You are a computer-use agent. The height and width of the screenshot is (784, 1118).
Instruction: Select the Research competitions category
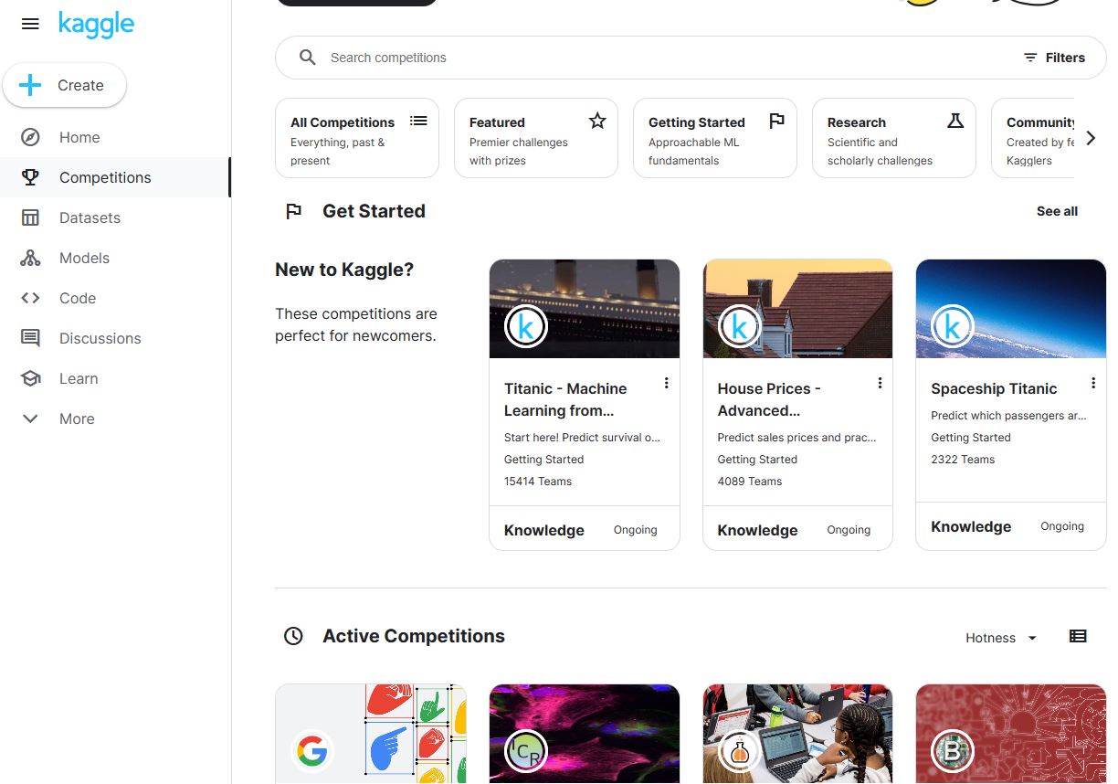click(893, 139)
